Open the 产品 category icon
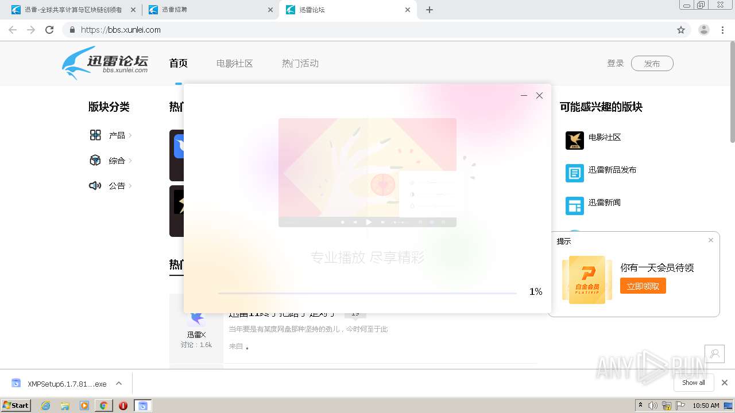 tap(95, 135)
